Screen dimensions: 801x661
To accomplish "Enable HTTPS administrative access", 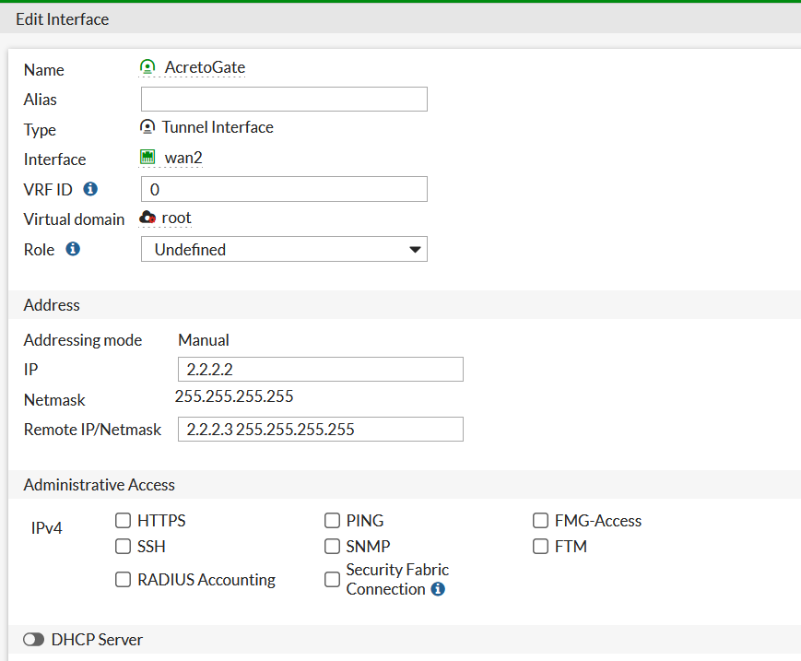I will pyautogui.click(x=123, y=521).
